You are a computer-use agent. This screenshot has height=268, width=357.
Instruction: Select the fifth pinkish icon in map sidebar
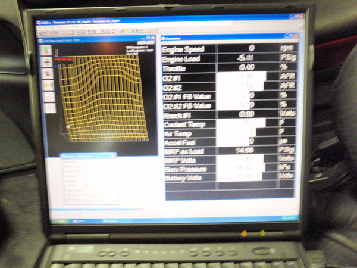(x=49, y=96)
